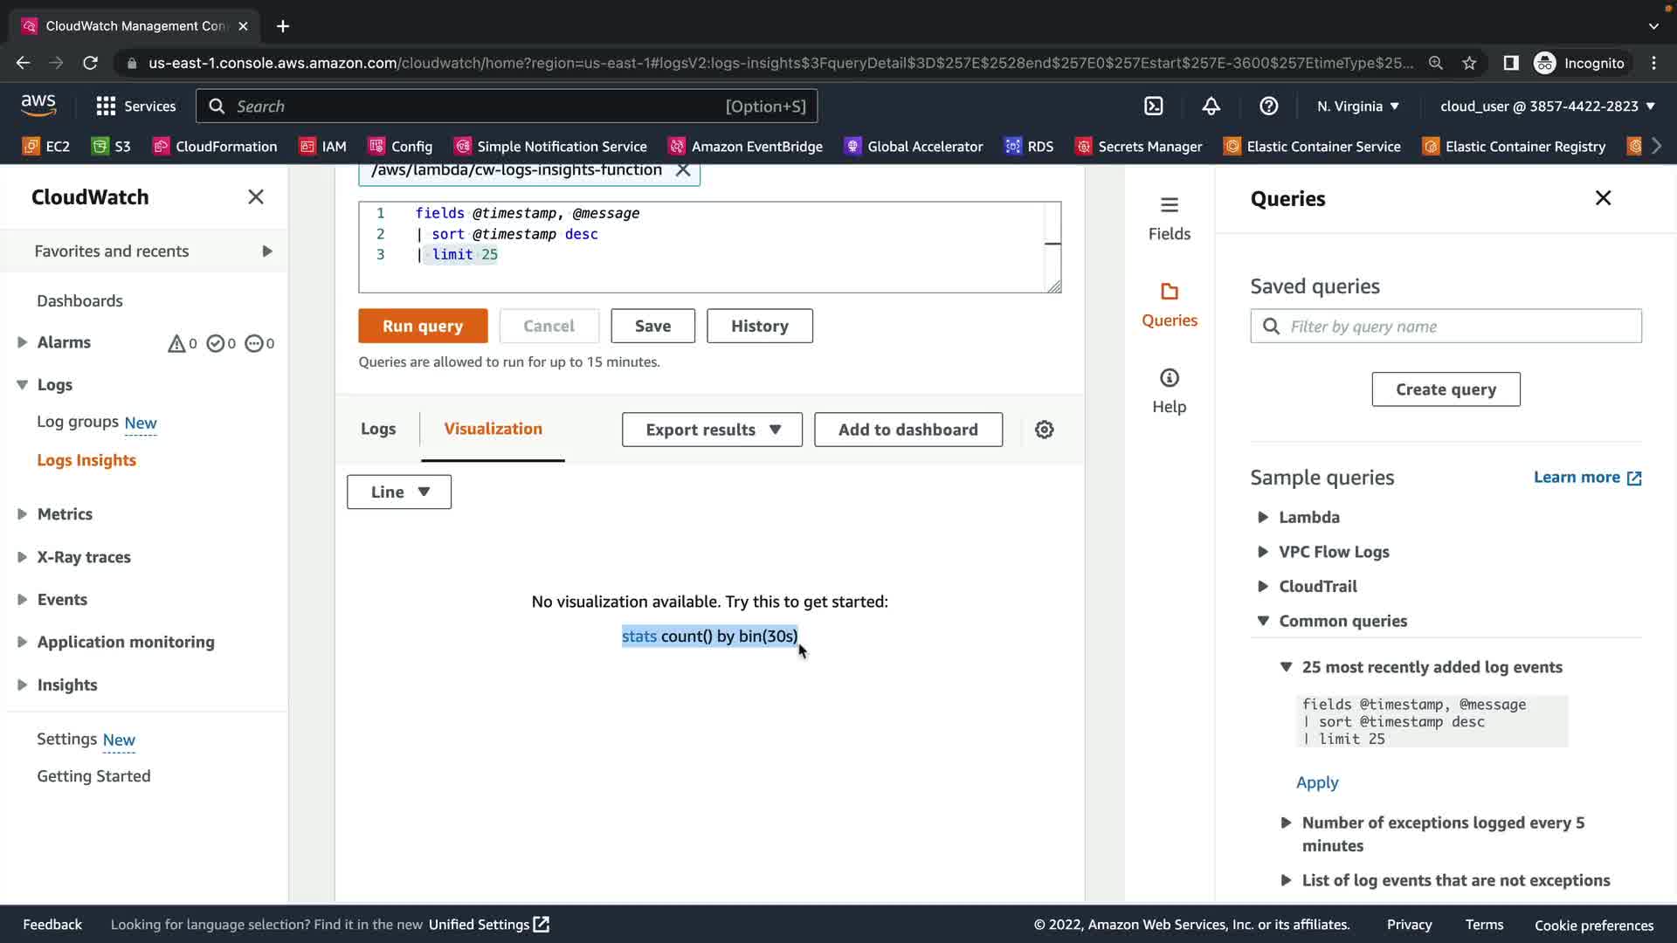
Task: Open the N. Virginia region selector
Action: point(1357,106)
